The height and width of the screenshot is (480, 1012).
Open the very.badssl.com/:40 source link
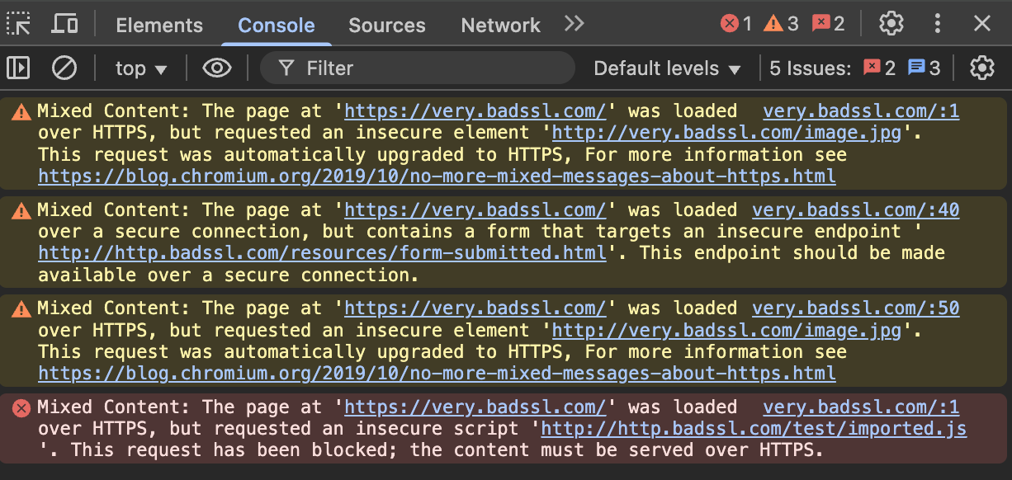tap(855, 209)
